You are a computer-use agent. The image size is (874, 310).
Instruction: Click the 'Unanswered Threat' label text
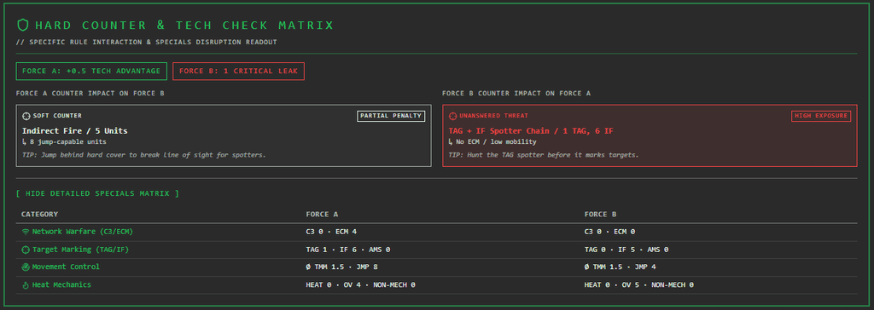click(x=494, y=116)
